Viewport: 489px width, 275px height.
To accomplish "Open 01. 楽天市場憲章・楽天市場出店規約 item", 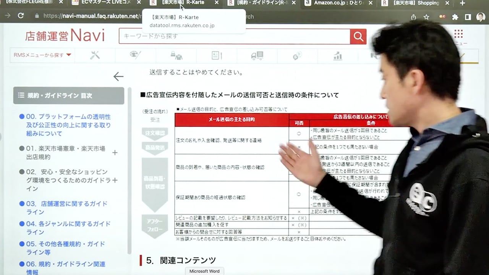I will pos(65,153).
